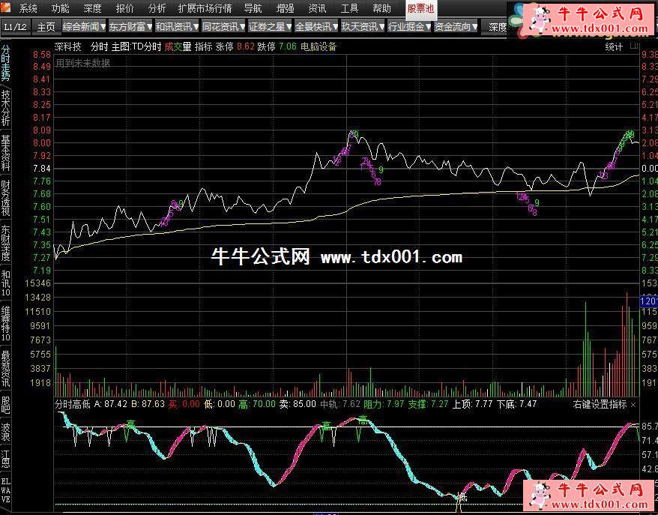Select the 最新资讯 sidebar tab
Image resolution: width=658 pixels, height=515 pixels.
coord(5,369)
